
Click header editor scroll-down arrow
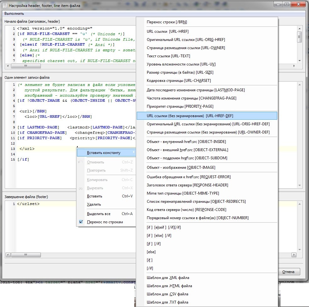(x=300, y=60)
